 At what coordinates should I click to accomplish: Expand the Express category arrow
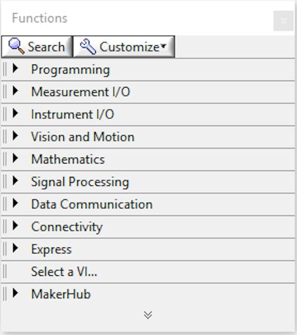(15, 248)
